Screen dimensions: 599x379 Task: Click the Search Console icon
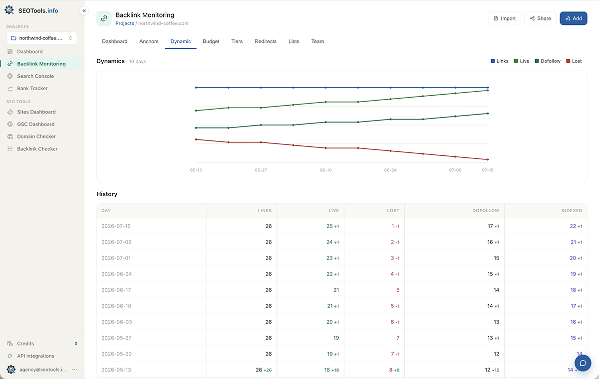(10, 76)
